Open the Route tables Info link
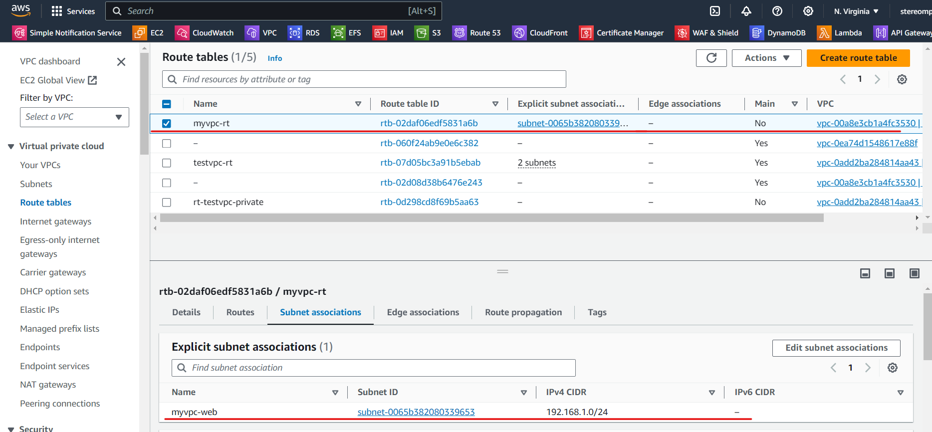This screenshot has width=932, height=432. pyautogui.click(x=275, y=58)
